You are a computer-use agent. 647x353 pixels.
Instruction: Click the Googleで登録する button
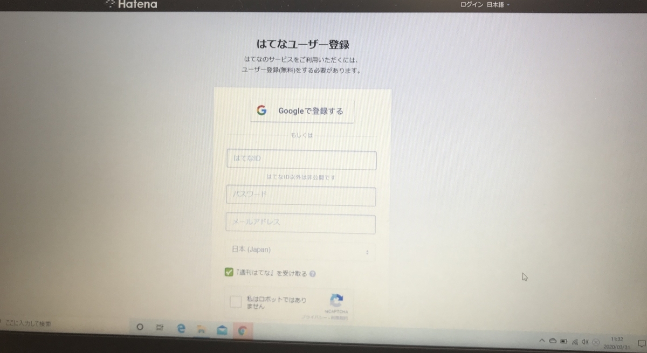(x=302, y=111)
